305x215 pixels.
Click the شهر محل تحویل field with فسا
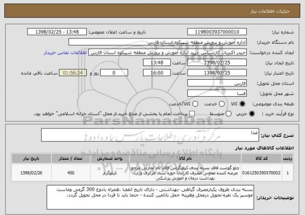(217, 94)
